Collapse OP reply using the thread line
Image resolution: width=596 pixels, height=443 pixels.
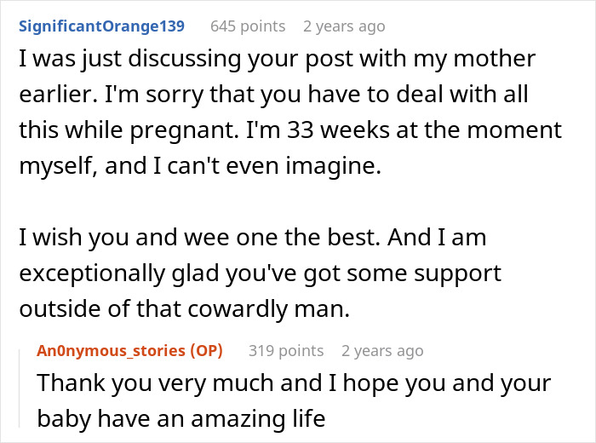(20, 388)
